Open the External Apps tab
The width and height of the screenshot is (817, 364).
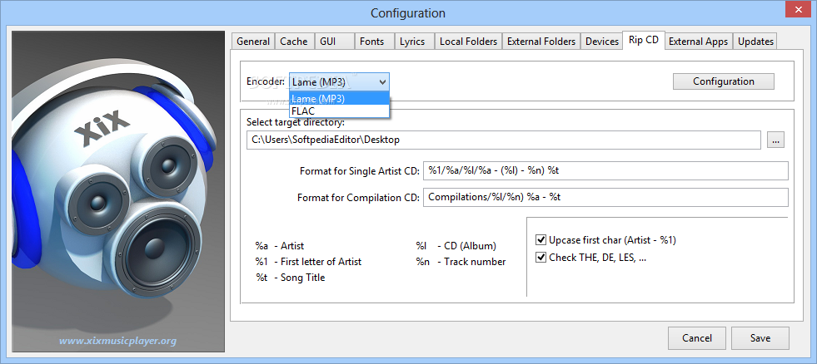click(x=698, y=42)
